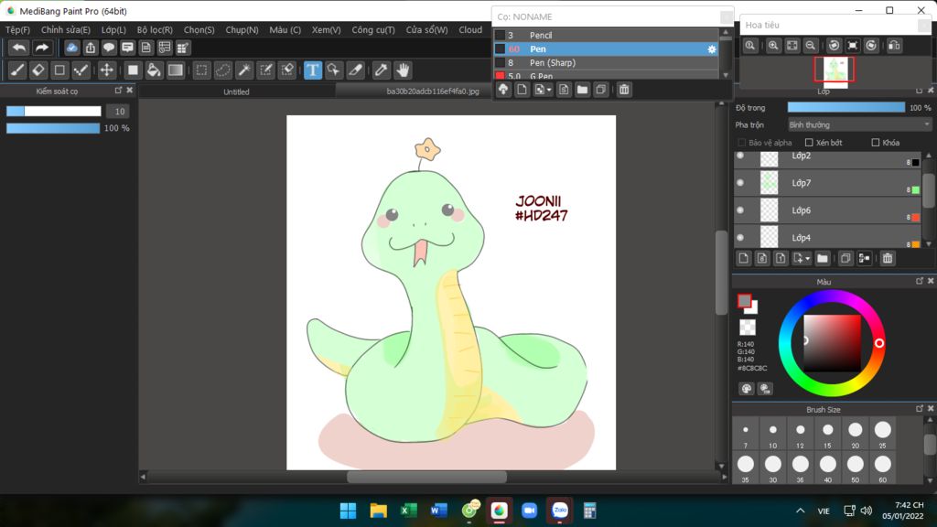Image resolution: width=937 pixels, height=527 pixels.
Task: Toggle the Bảo vệ alpha checkbox
Action: (741, 143)
